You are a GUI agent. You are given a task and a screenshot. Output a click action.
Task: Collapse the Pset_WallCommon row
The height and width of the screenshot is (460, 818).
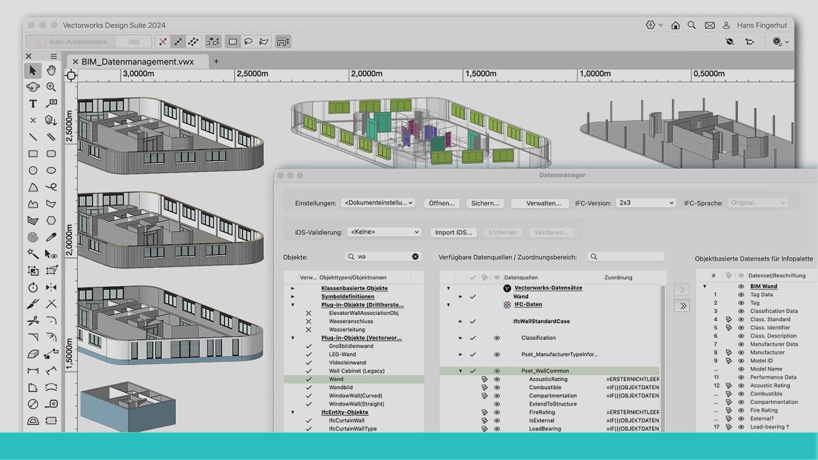tap(460, 371)
